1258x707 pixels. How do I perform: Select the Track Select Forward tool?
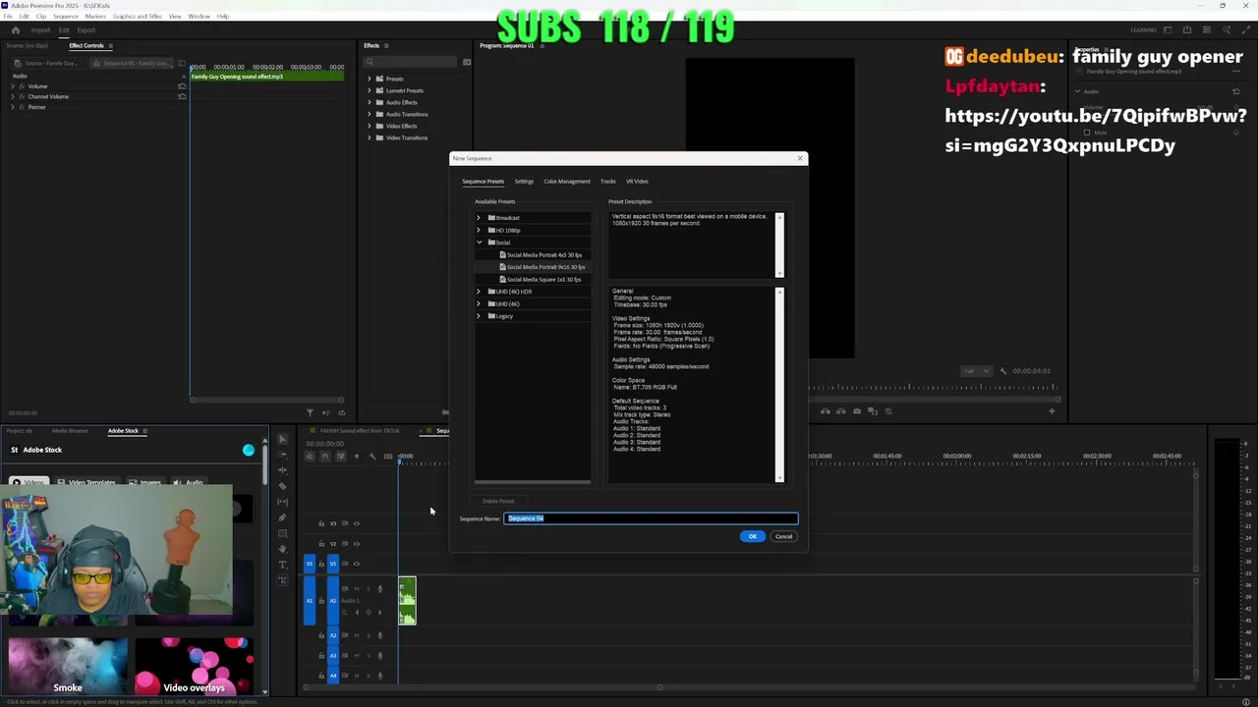[283, 455]
